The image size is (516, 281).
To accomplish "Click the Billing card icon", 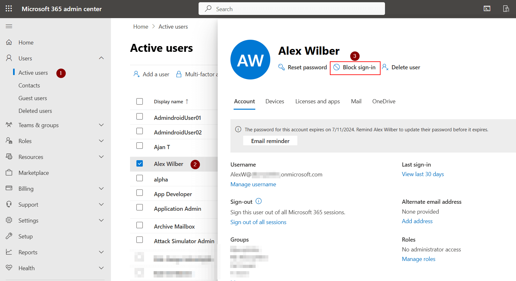I will pos(9,188).
